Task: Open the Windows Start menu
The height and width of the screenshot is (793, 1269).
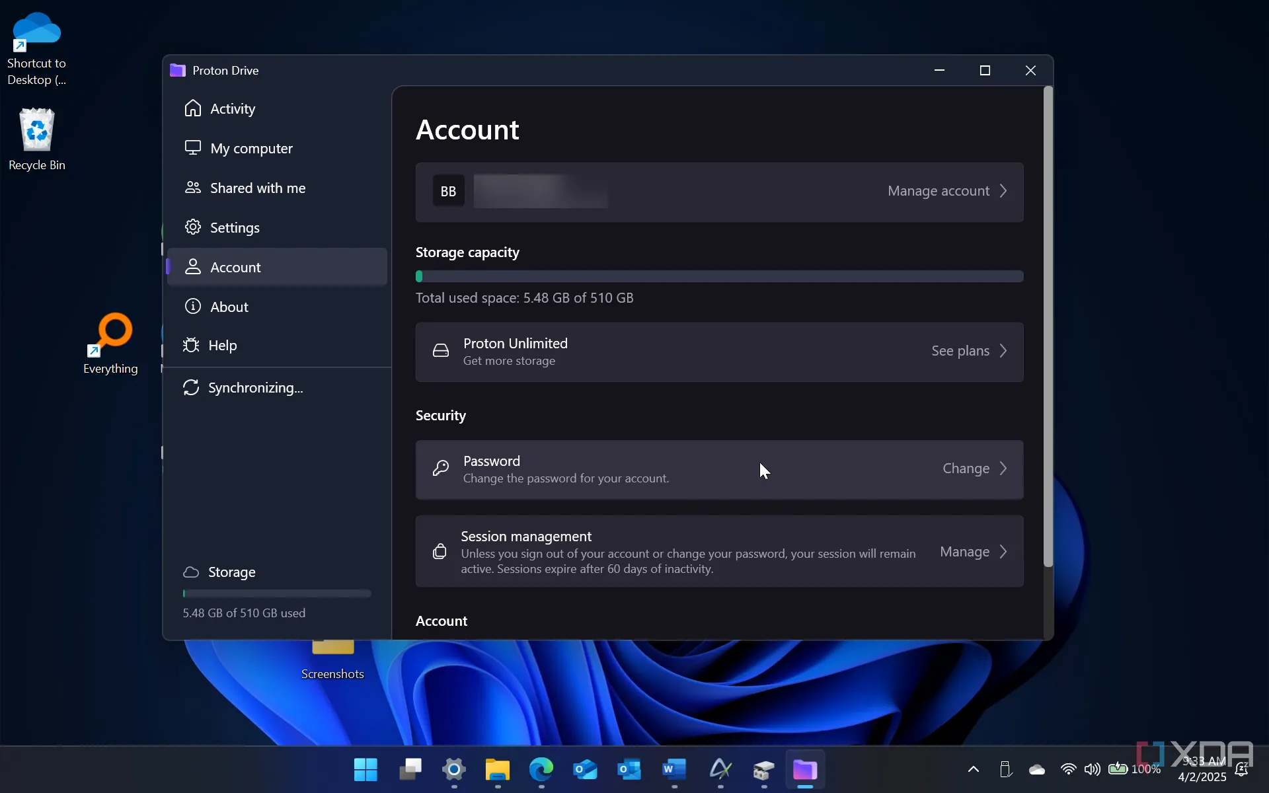Action: pos(365,770)
